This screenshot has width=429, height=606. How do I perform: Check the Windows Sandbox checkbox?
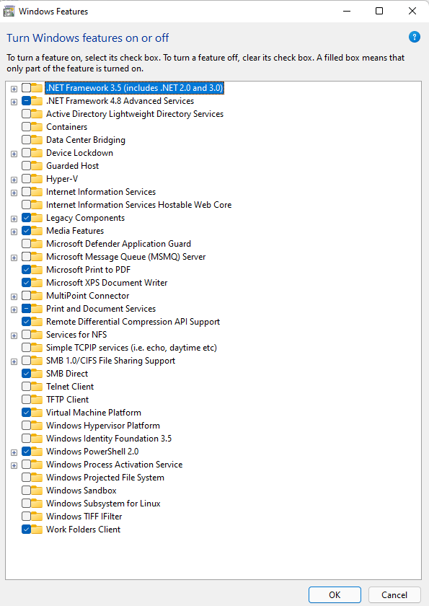tap(26, 491)
